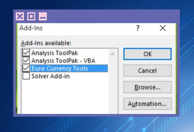The image size is (194, 132).
Task: Close the Add-Ins dialog
Action: 163,28
